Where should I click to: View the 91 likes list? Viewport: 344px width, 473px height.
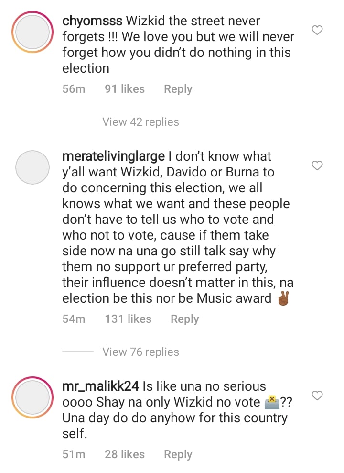pyautogui.click(x=125, y=89)
